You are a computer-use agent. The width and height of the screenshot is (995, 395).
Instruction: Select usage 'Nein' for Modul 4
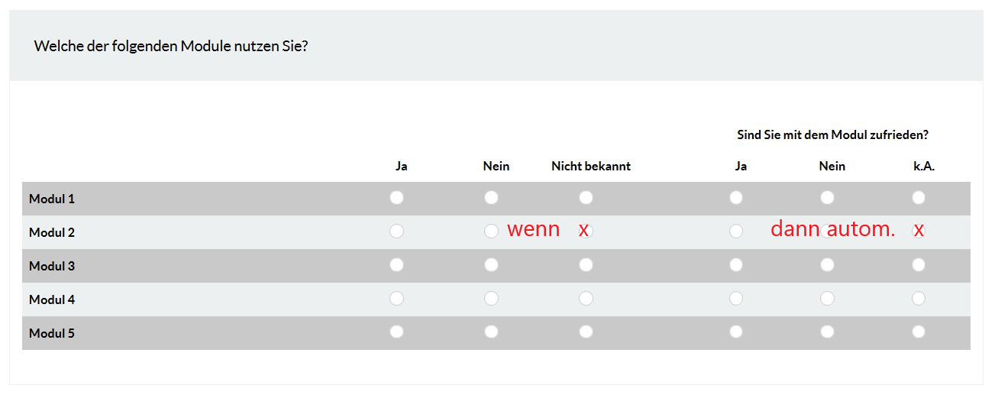pos(491,299)
